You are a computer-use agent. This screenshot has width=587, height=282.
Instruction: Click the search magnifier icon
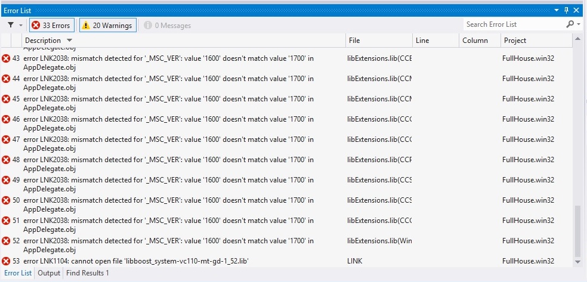pyautogui.click(x=570, y=24)
